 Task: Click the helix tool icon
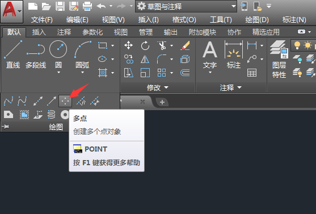click(x=51, y=115)
